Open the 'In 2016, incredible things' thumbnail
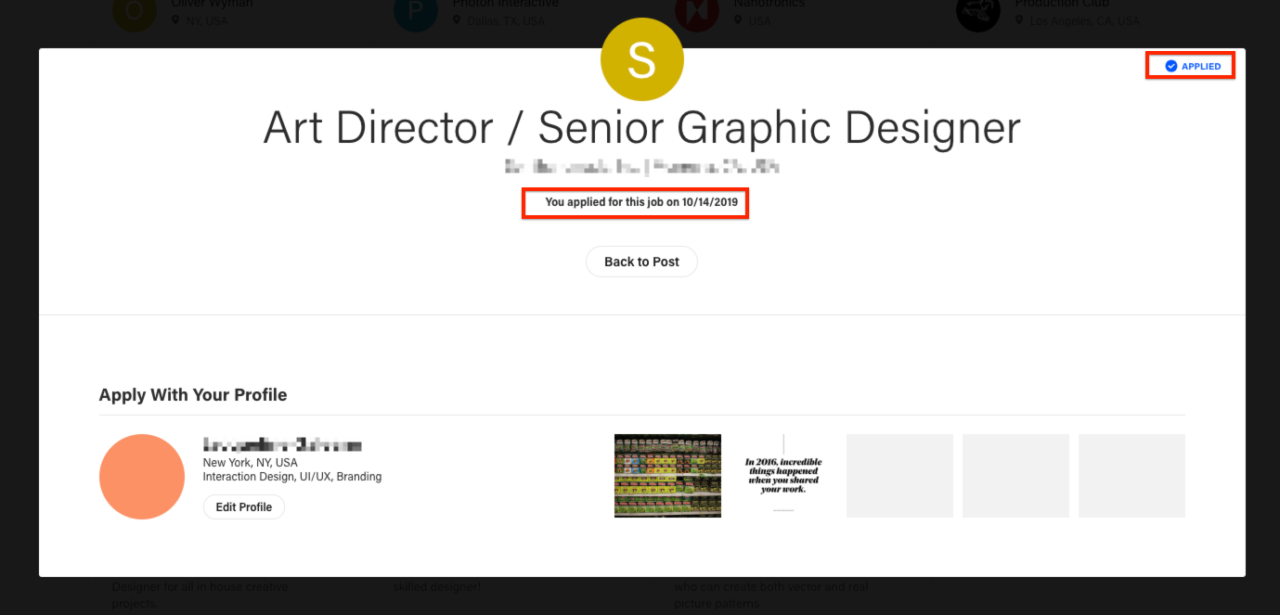This screenshot has width=1280, height=615. point(783,476)
